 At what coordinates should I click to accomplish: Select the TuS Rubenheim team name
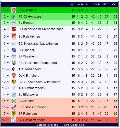coord(30,69)
